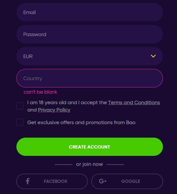Click the green Create Account button
The width and height of the screenshot is (177, 194).
coord(90,147)
